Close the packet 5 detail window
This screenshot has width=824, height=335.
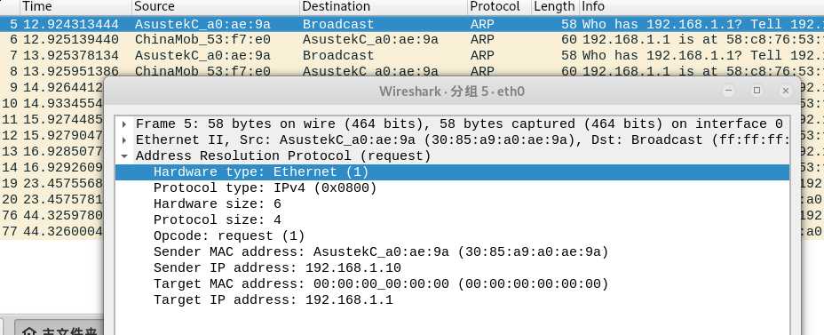785,91
